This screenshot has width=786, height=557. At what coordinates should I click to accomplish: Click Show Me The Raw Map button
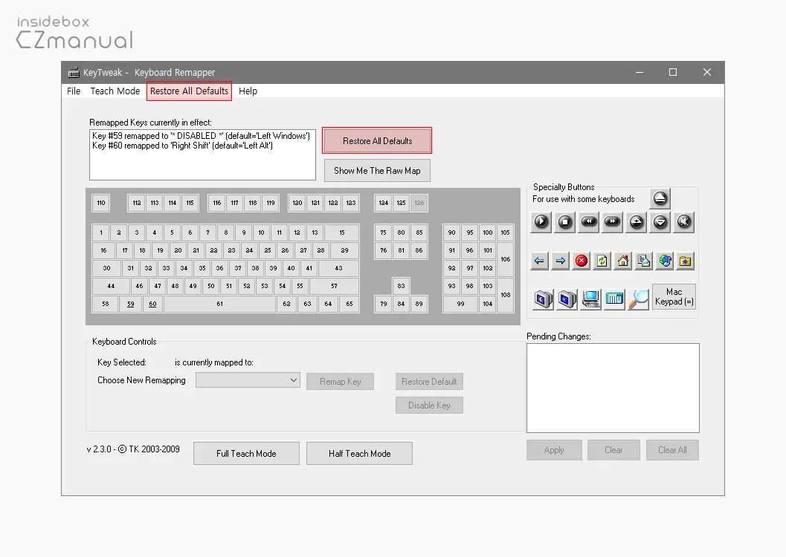click(x=377, y=171)
